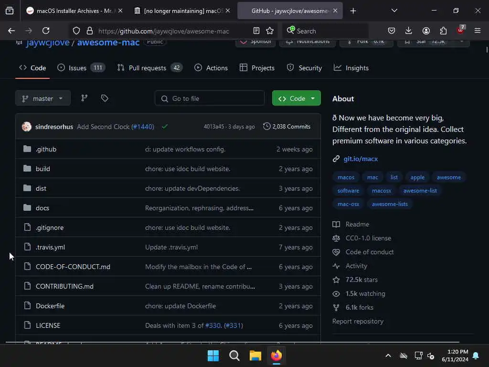Click sindresorhus avatar image
The width and height of the screenshot is (489, 367).
pyautogui.click(x=27, y=126)
